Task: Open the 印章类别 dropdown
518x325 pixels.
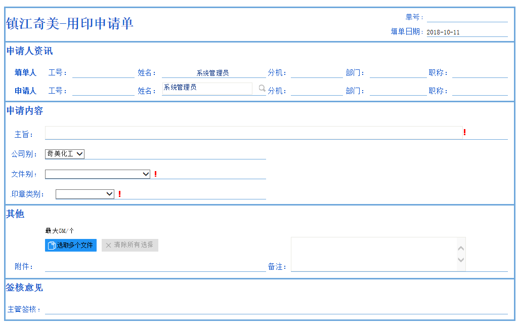Action: pyautogui.click(x=85, y=194)
